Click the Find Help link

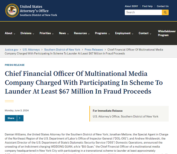pyautogui.click(x=147, y=6)
